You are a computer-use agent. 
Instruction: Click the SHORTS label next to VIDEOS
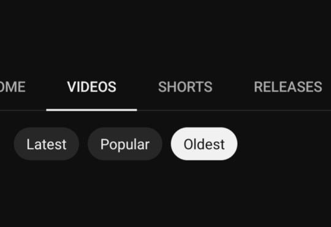(x=185, y=87)
